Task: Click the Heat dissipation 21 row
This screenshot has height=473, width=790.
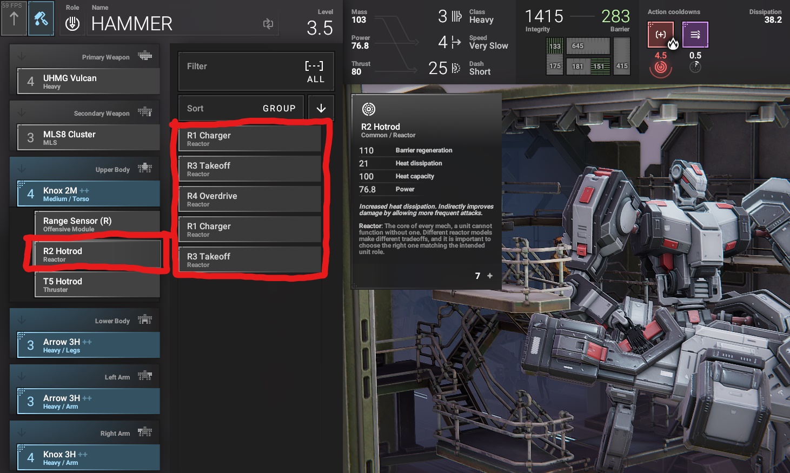Action: coord(426,163)
